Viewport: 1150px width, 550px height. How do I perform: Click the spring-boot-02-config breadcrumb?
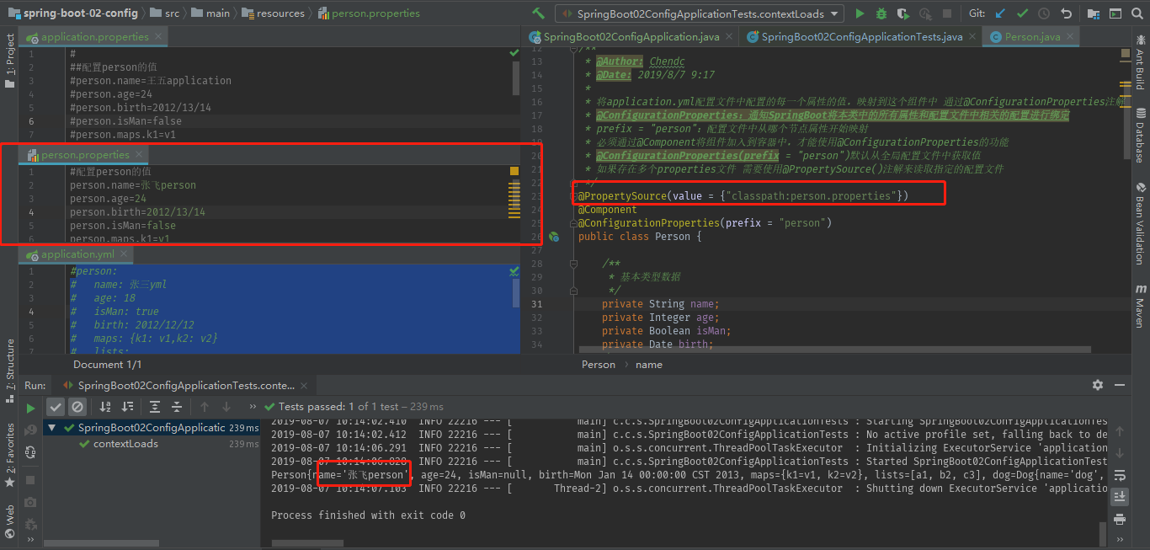point(73,13)
